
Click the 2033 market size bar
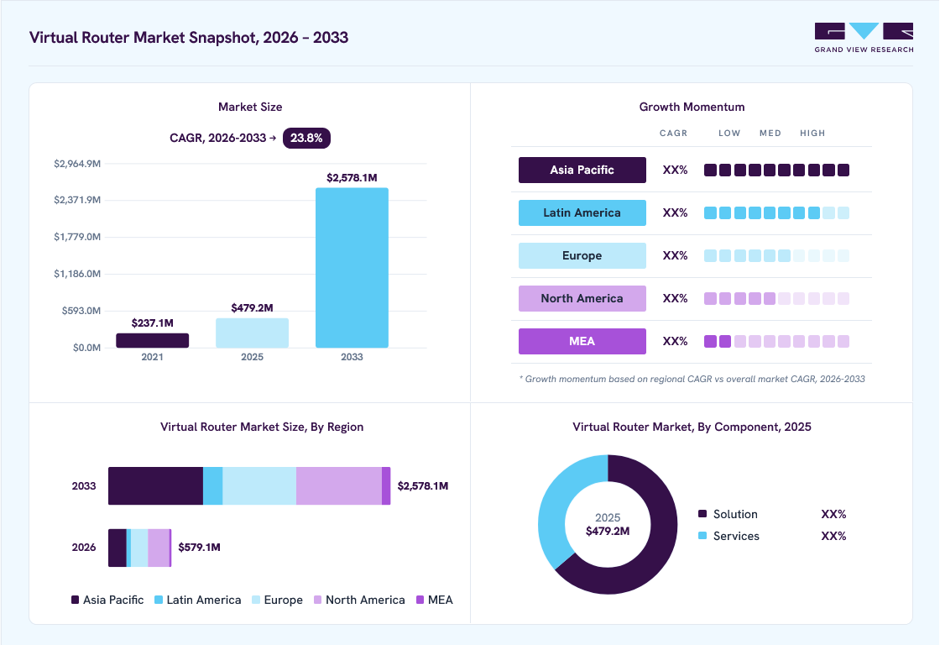click(x=352, y=268)
